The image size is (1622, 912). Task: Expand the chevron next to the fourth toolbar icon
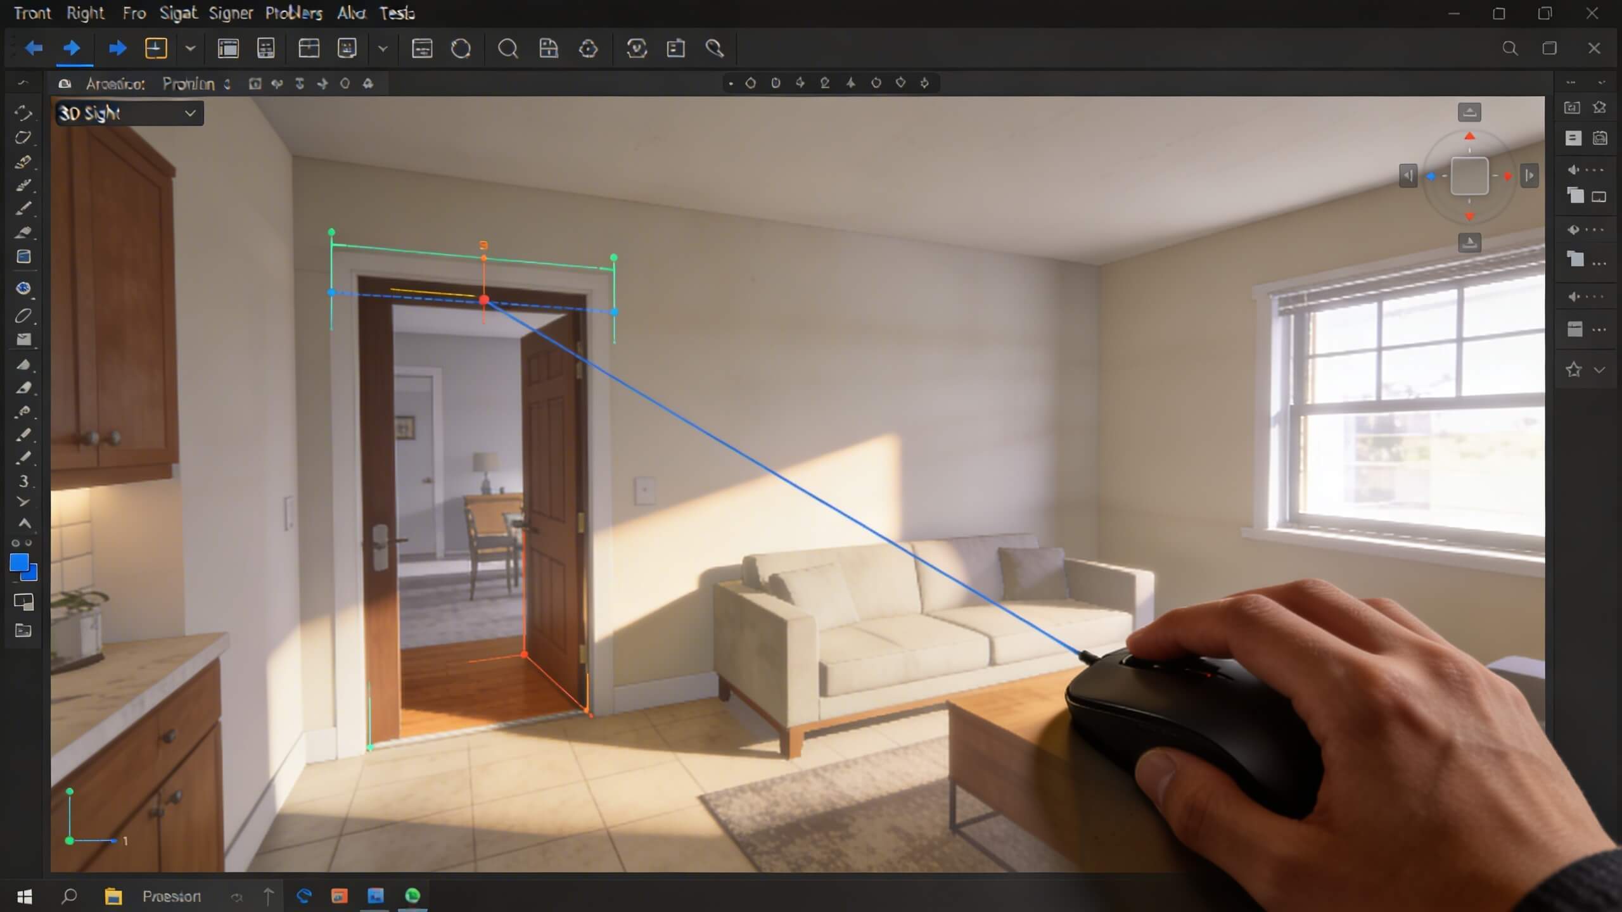click(x=189, y=48)
